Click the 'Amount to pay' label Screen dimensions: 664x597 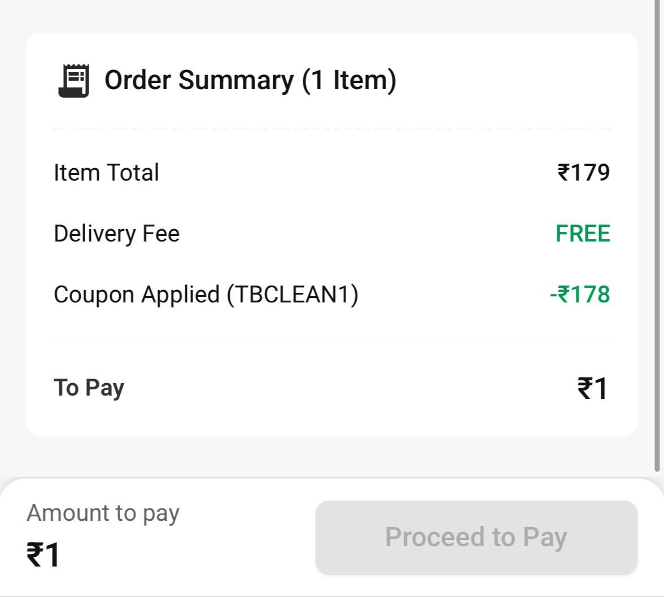point(103,513)
